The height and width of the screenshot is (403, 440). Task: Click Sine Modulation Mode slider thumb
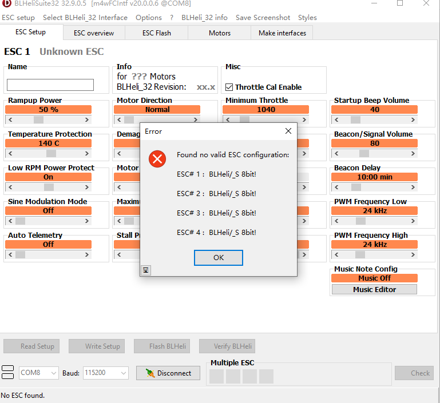20,221
